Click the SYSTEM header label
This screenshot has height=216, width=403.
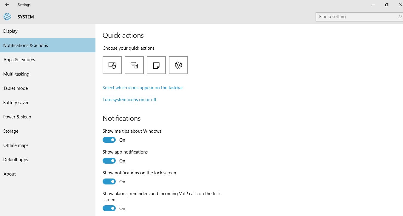click(x=26, y=17)
